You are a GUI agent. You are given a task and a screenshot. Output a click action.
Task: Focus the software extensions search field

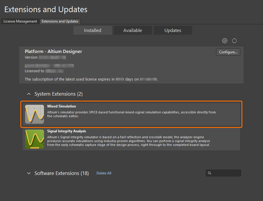click(x=223, y=173)
